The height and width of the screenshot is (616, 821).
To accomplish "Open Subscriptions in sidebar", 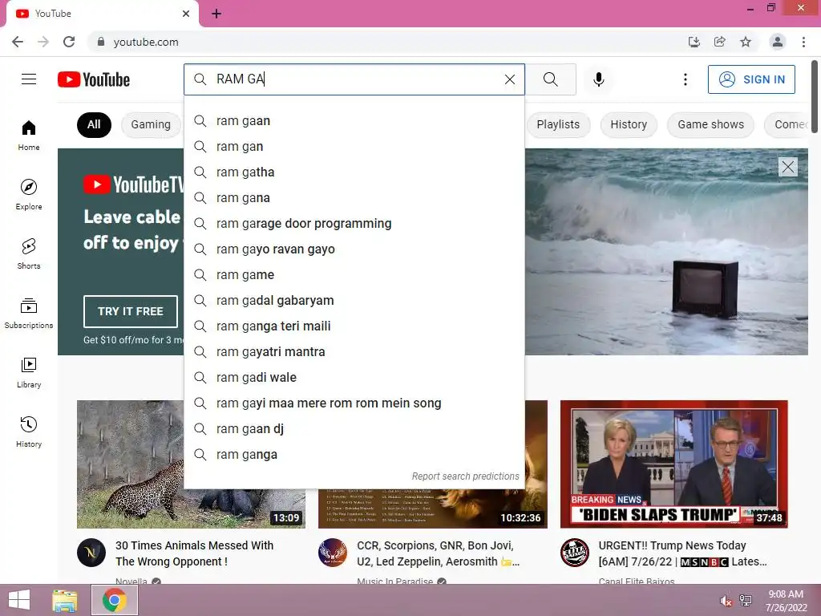I will pos(29,313).
